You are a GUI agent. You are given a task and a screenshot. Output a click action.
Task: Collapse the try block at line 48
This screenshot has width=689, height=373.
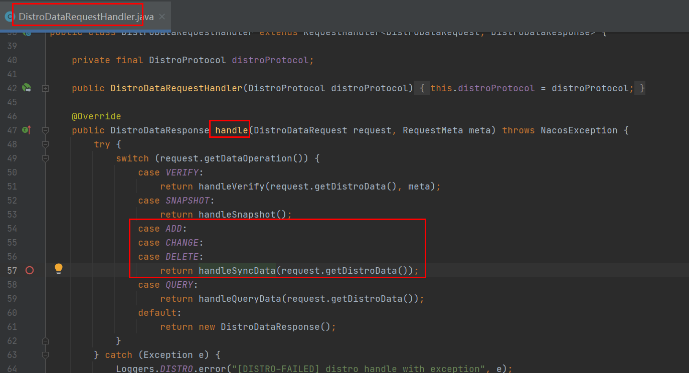tap(46, 144)
